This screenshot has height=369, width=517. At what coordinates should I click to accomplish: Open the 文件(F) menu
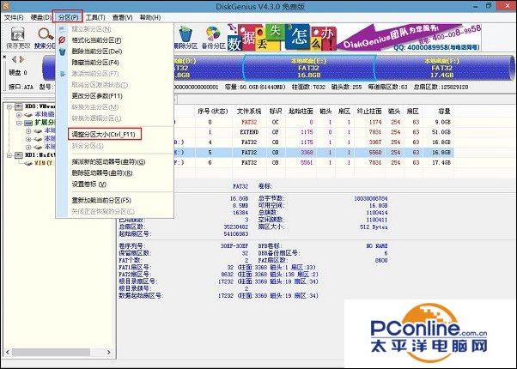pos(14,17)
